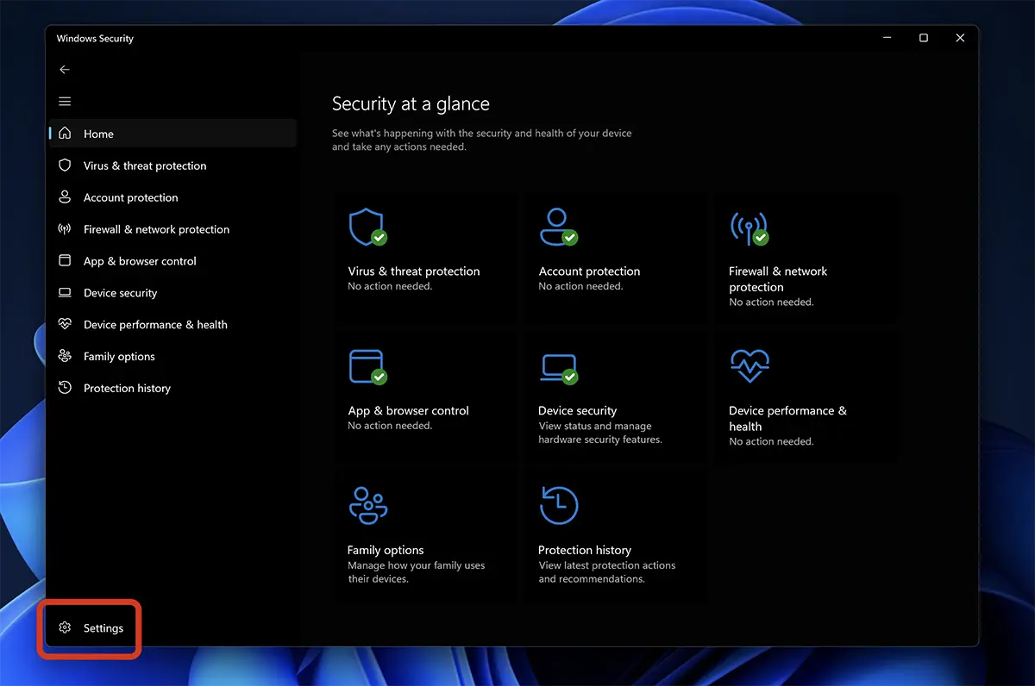Open the Family options card title

point(386,550)
